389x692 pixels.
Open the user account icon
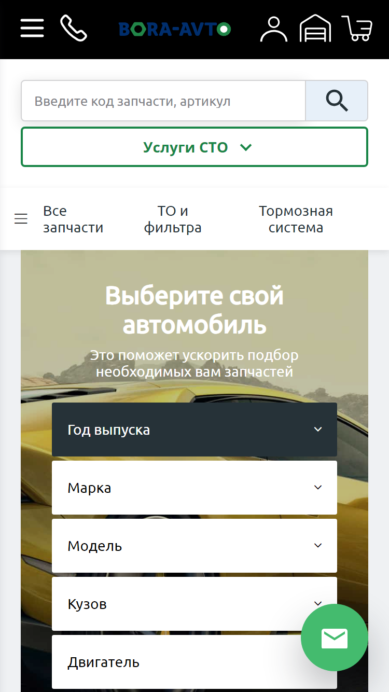[x=274, y=29]
